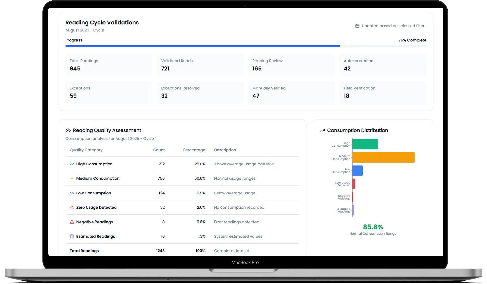Click the green upward trend icon for High Consumption
Image resolution: width=487 pixels, height=284 pixels.
72,164
